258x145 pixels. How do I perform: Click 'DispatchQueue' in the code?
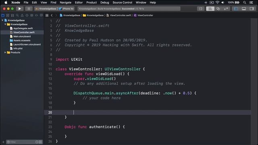point(88,93)
